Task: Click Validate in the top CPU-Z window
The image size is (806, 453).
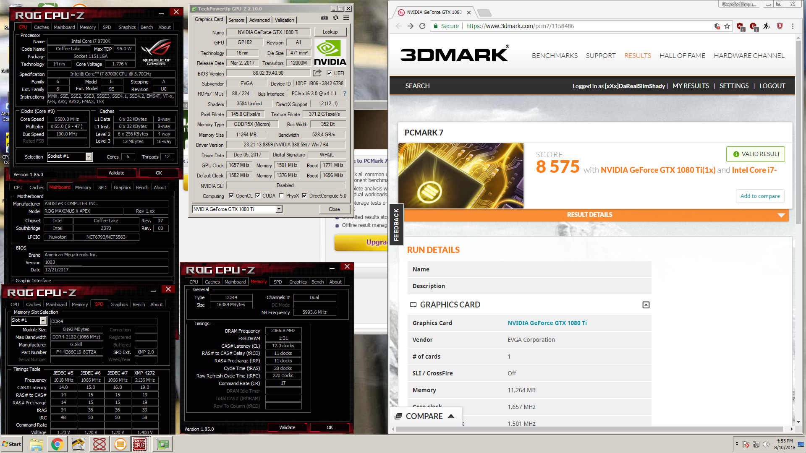Action: [117, 173]
